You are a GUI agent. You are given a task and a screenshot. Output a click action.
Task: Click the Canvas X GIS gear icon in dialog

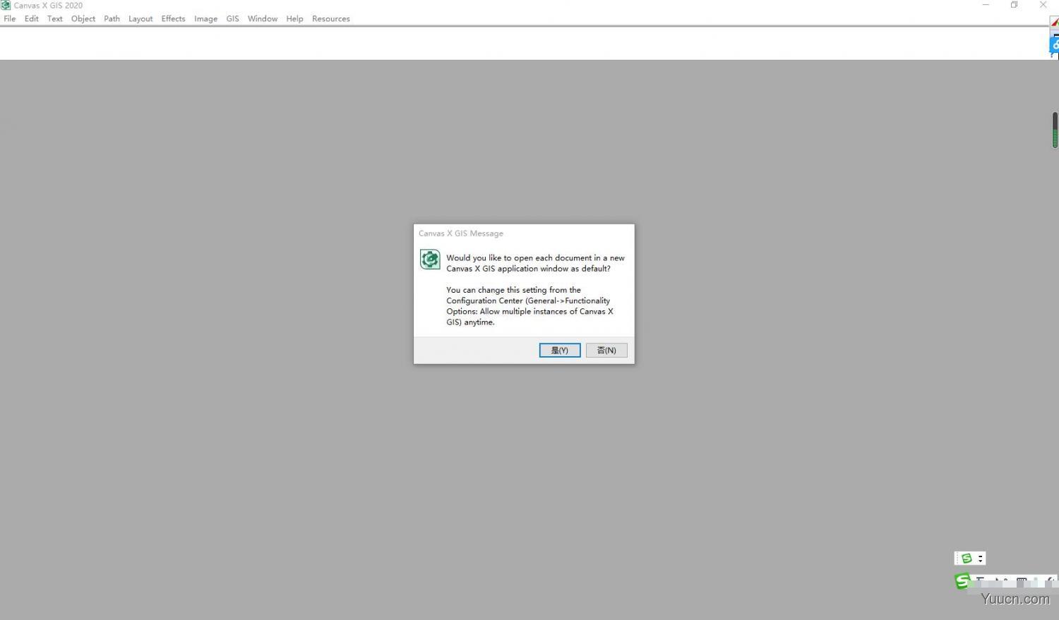pos(430,260)
